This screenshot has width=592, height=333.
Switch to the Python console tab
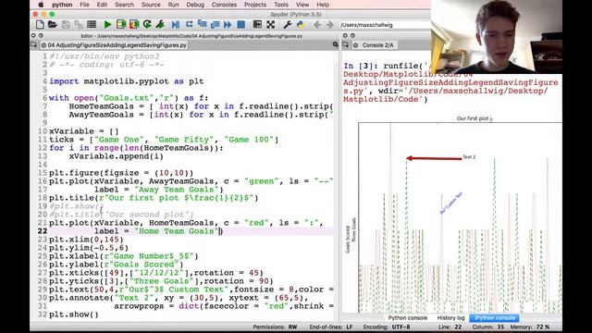point(408,318)
